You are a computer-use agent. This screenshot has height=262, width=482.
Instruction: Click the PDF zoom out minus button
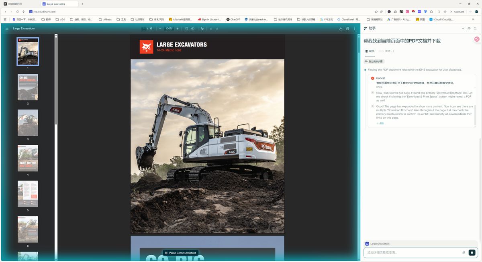160,28
